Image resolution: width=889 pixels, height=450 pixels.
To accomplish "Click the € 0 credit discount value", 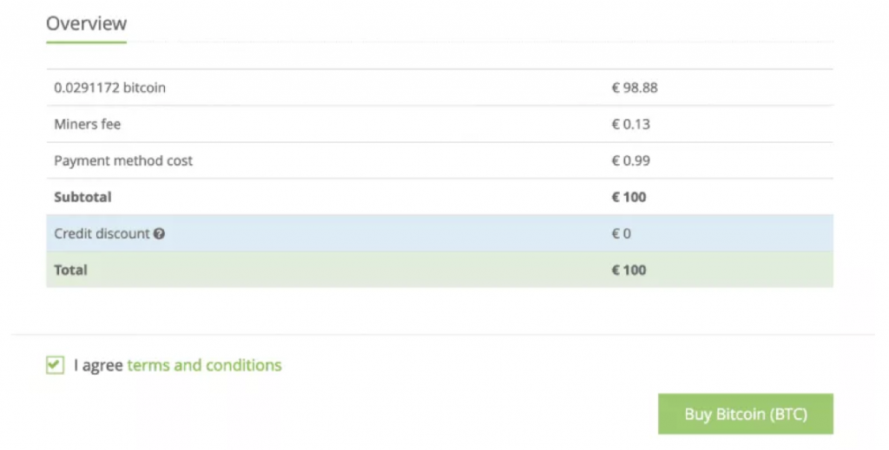I will click(621, 233).
